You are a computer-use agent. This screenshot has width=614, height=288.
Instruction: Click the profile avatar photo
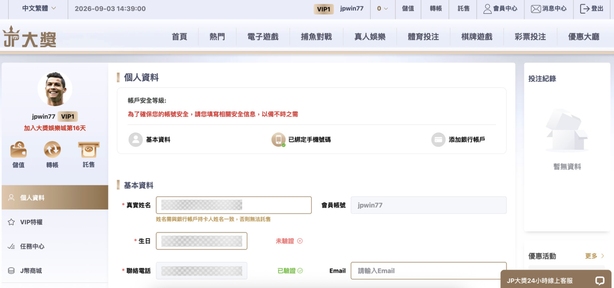pyautogui.click(x=55, y=89)
